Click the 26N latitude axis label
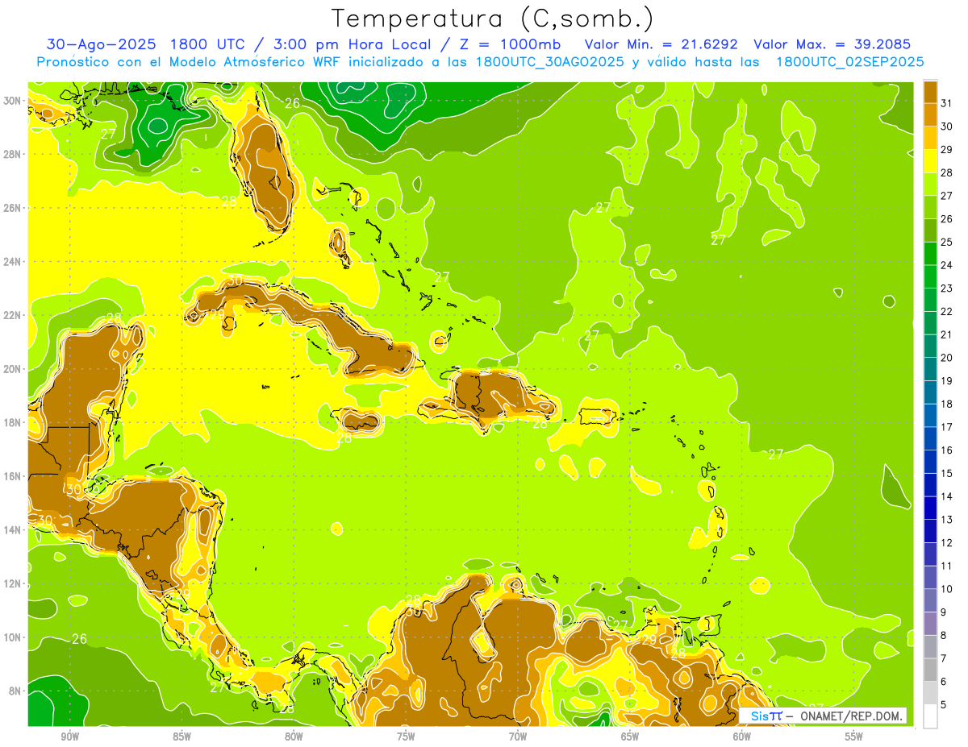 tap(13, 208)
